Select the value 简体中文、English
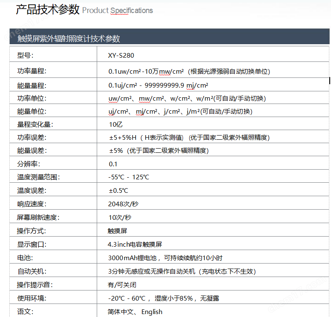 click(x=135, y=312)
